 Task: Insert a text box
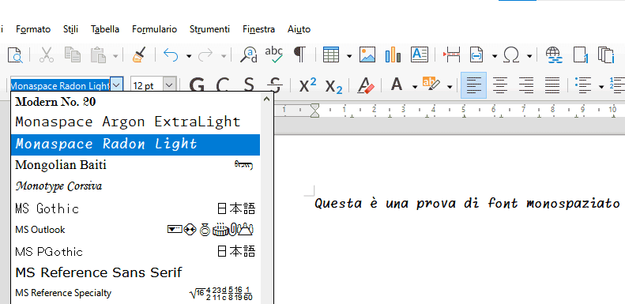coord(420,55)
